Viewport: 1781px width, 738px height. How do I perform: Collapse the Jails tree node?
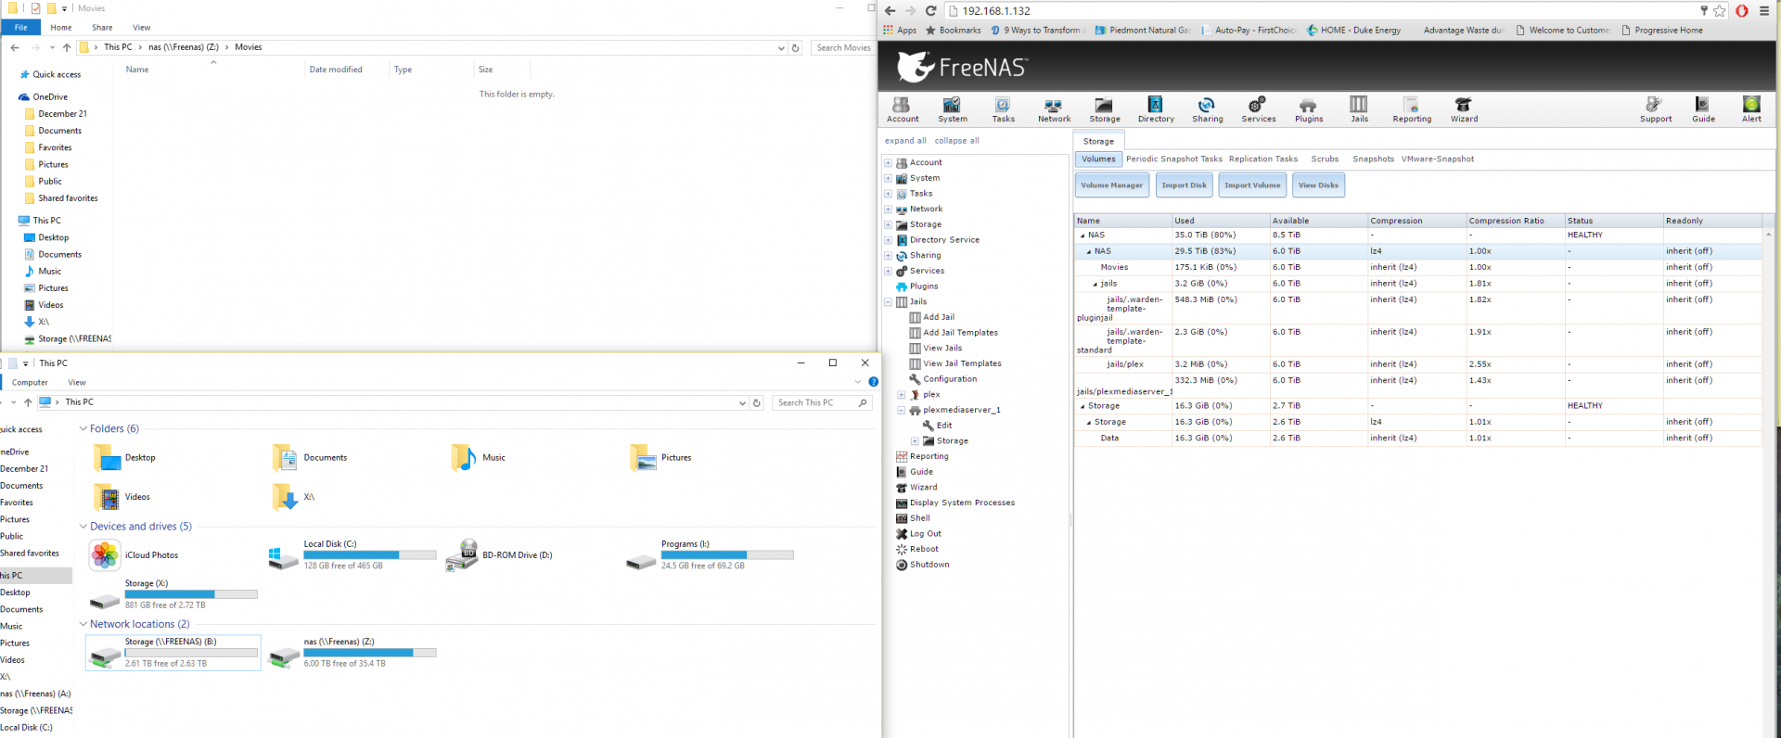click(x=888, y=301)
